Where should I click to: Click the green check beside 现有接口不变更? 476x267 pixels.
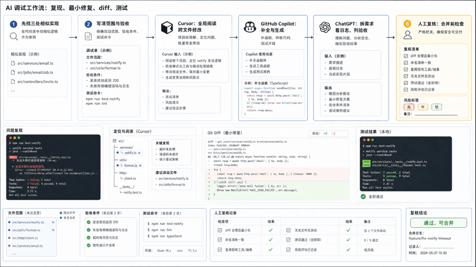click(89, 245)
